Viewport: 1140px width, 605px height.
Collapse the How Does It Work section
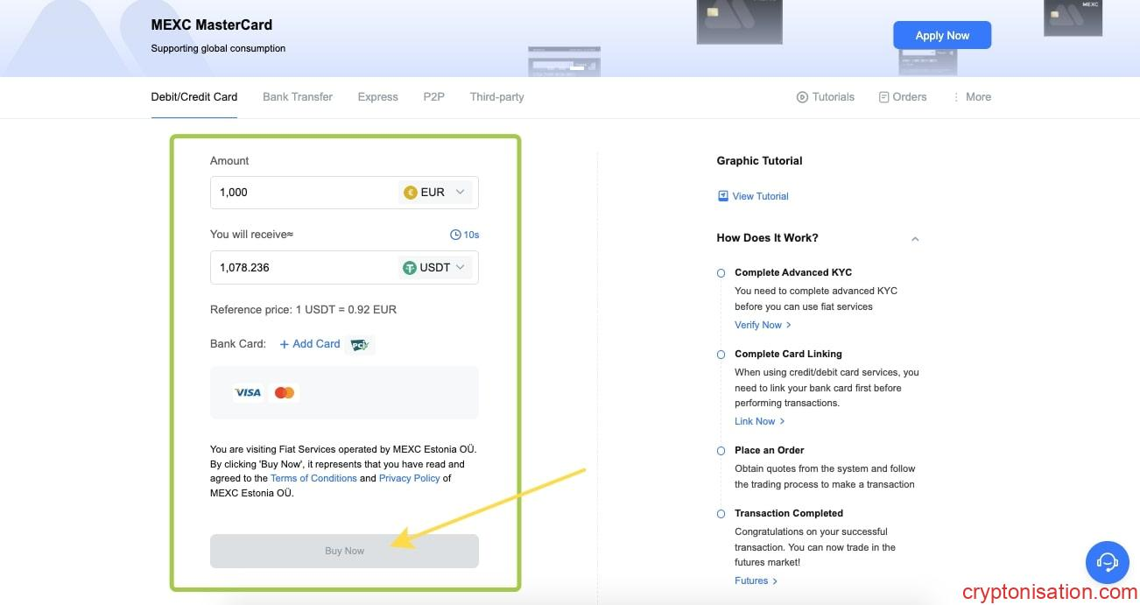pyautogui.click(x=915, y=239)
